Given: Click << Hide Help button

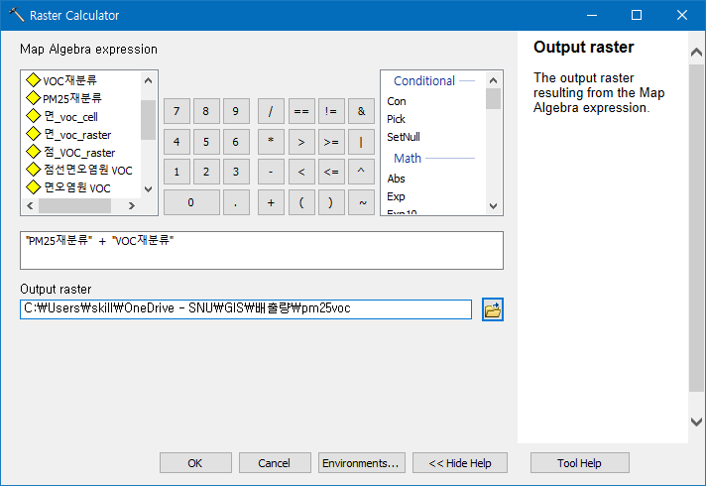Looking at the screenshot, I should click(x=460, y=463).
